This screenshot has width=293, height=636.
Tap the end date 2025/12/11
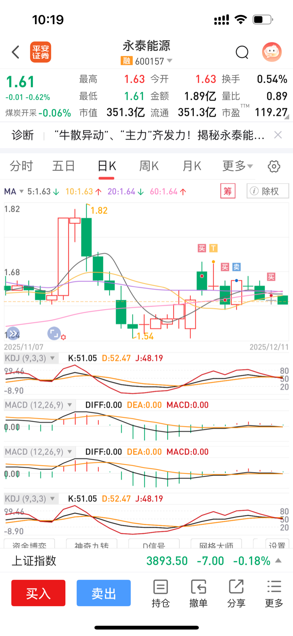click(x=269, y=347)
